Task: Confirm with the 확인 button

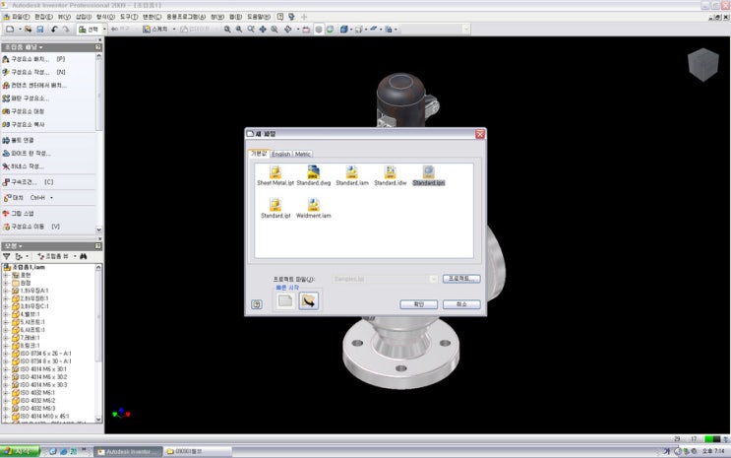Action: pyautogui.click(x=419, y=304)
